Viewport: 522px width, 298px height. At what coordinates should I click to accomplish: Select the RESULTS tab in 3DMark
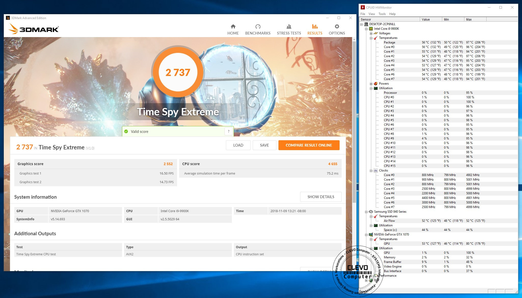pyautogui.click(x=315, y=29)
